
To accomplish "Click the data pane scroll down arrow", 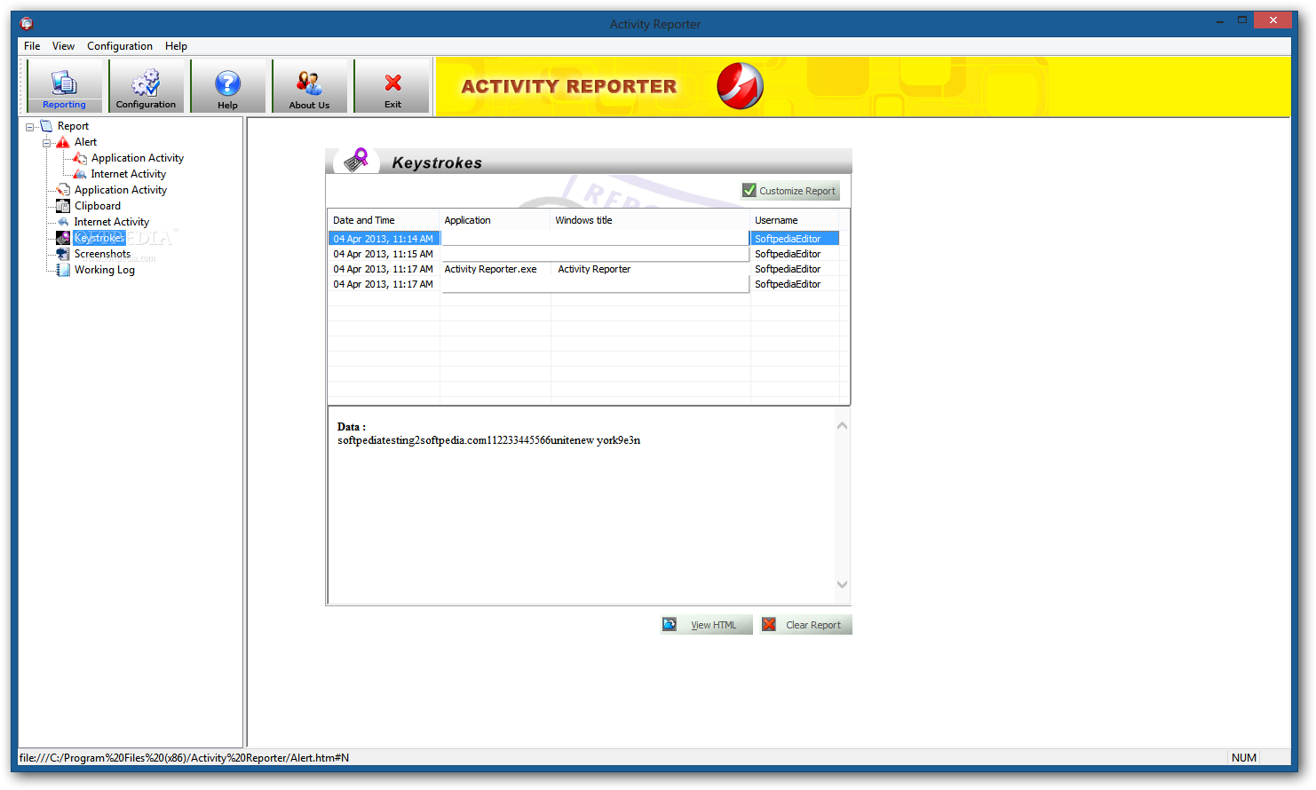I will (842, 584).
